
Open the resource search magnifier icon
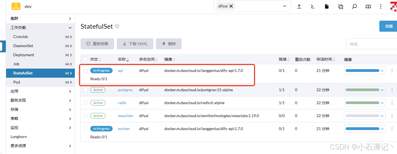(x=354, y=7)
